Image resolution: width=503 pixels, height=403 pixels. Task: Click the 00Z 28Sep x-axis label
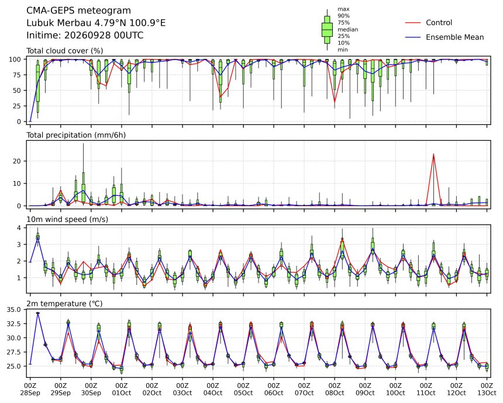[30, 389]
